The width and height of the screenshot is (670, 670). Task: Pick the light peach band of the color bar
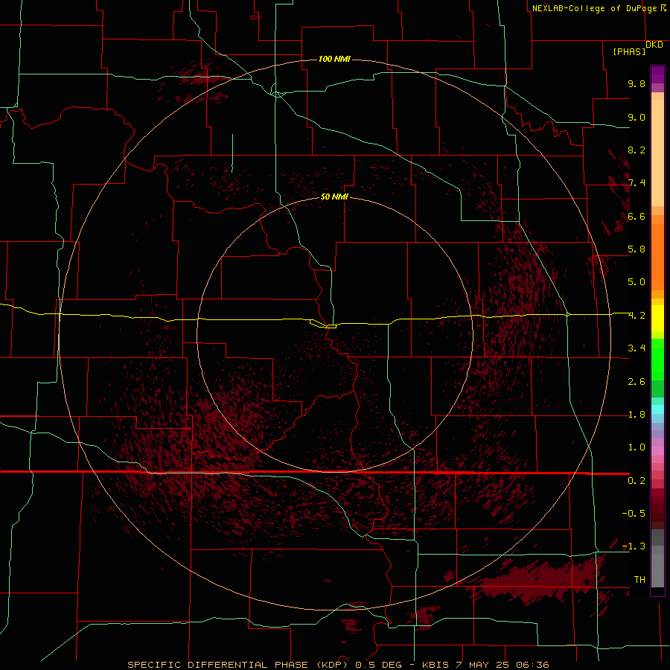(657, 154)
